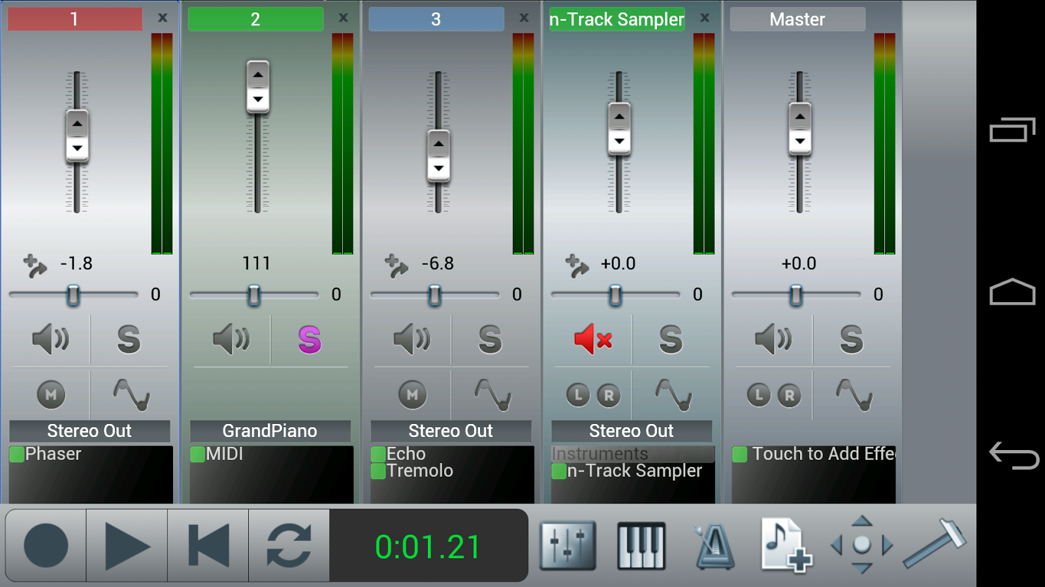The width and height of the screenshot is (1045, 587).
Task: Close track 3 strip
Action: point(524,18)
